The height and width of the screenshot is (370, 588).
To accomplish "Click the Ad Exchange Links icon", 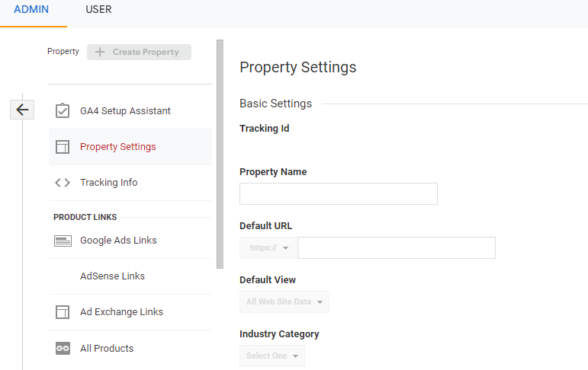I will (x=63, y=312).
